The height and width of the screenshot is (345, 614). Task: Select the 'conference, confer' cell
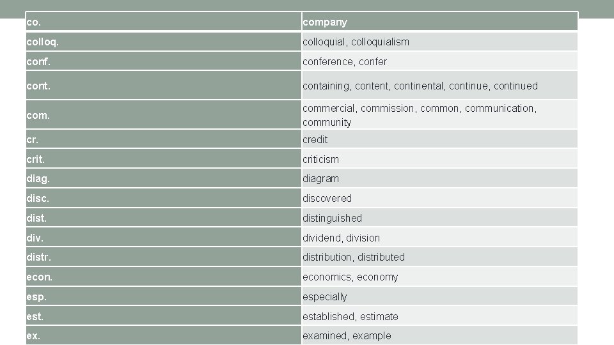440,61
